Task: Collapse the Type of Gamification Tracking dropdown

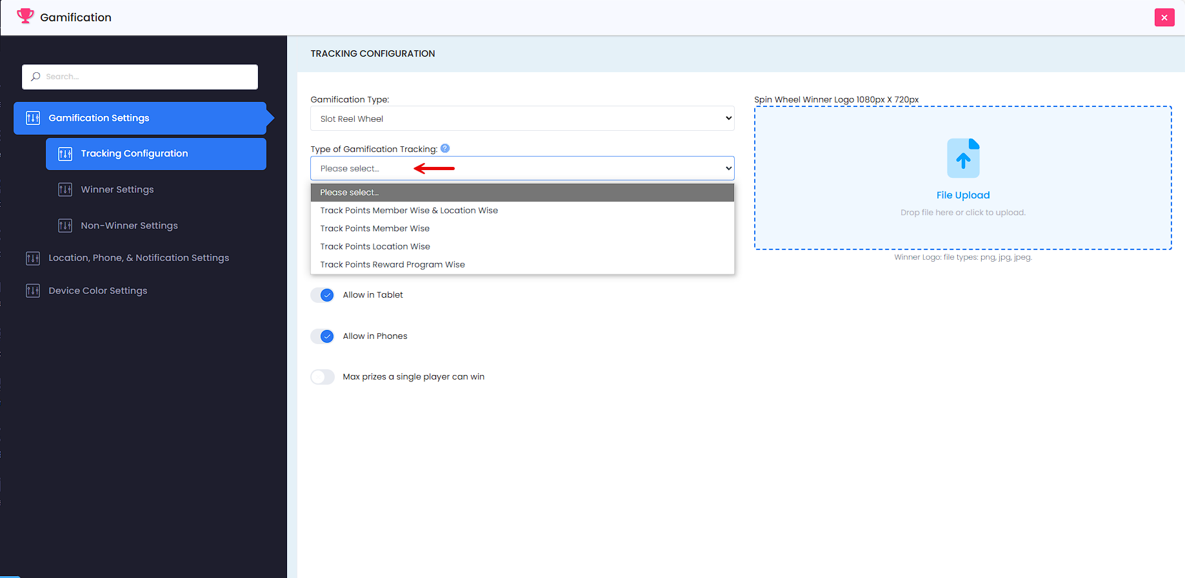Action: pyautogui.click(x=523, y=168)
